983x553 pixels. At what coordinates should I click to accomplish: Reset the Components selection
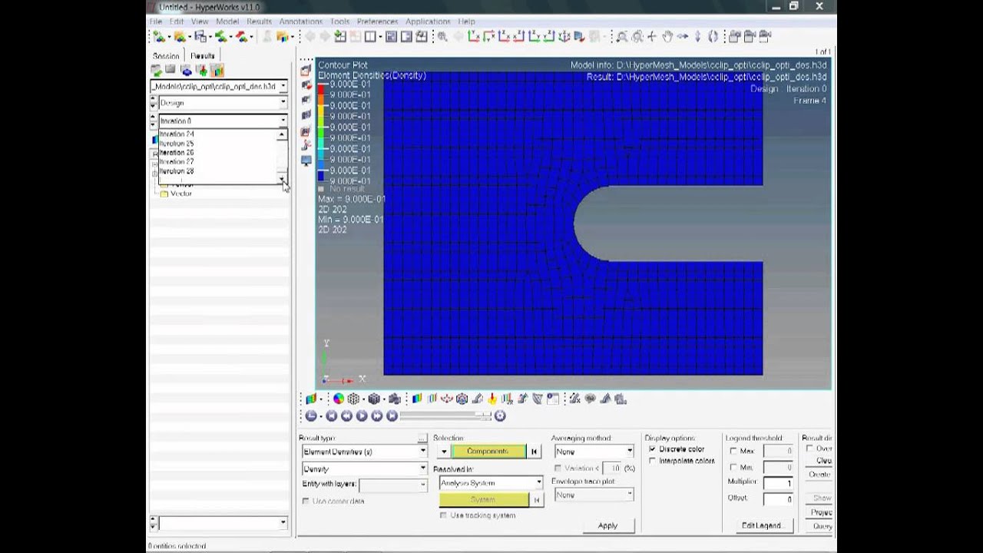pyautogui.click(x=535, y=452)
